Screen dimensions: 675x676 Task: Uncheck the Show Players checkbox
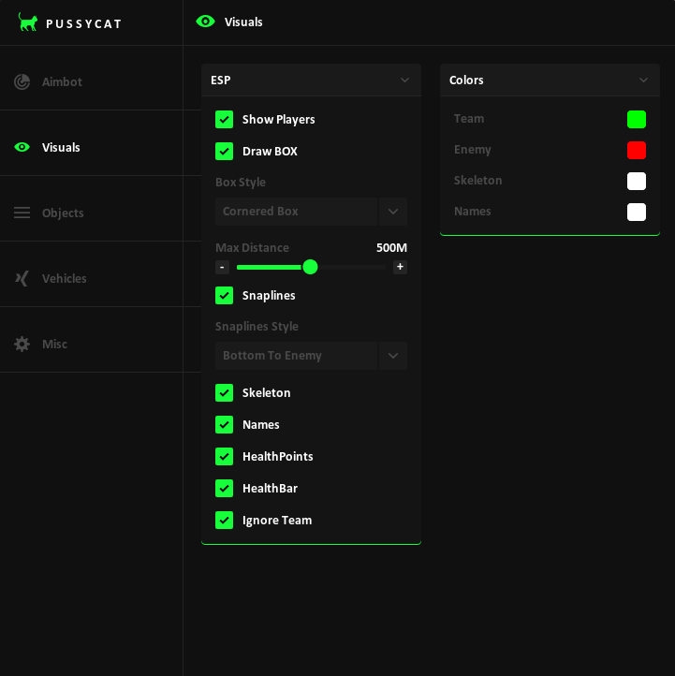point(225,119)
